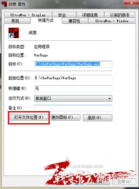Screen dimensions: 139x189
Task: Close the 战意 属性 dialog
Action: [132, 3]
